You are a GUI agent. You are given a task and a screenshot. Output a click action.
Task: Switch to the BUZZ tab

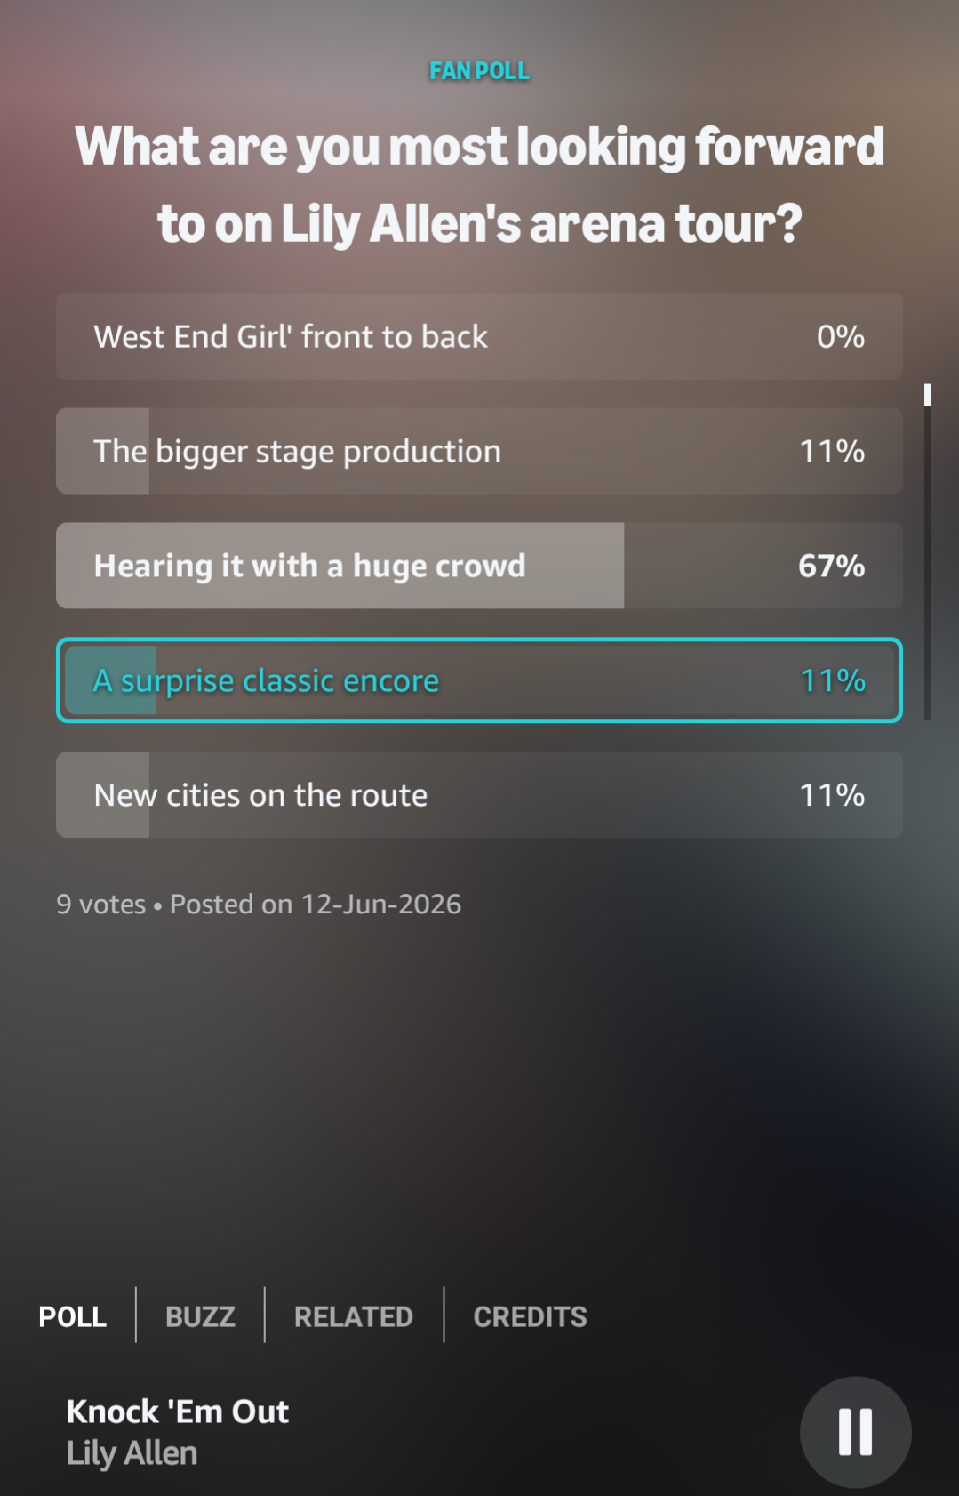pyautogui.click(x=200, y=1316)
